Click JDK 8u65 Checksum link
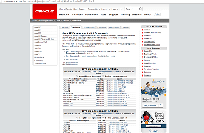Image resolution: width=204 pixels, height=133 pixels. coord(74,63)
